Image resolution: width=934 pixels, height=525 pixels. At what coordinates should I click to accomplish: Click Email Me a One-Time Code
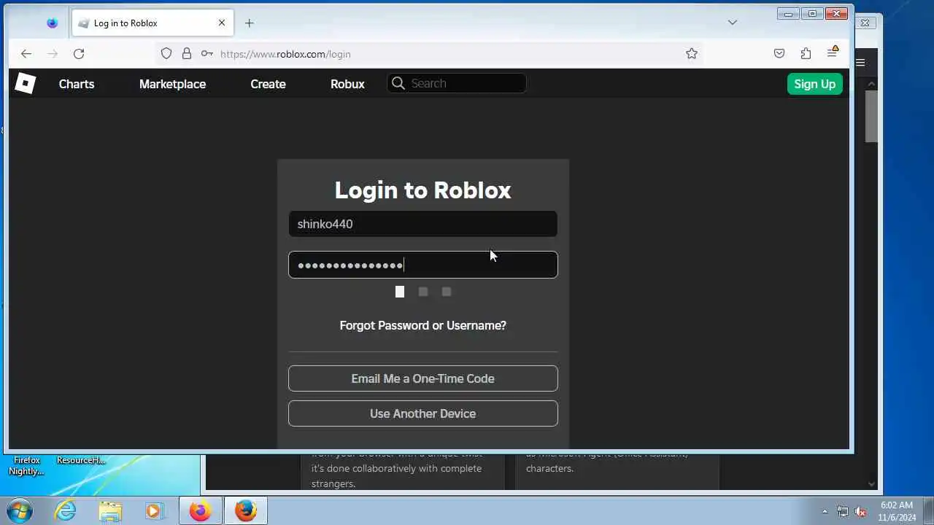coord(422,378)
